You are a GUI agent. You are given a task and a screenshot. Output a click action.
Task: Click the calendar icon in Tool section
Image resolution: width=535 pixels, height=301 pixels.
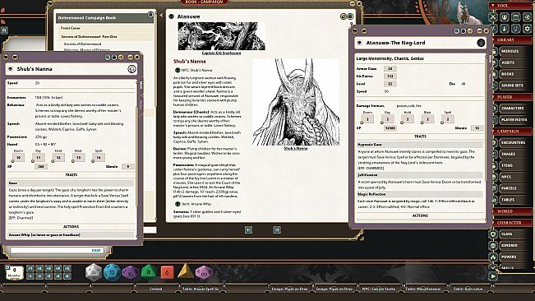515,17
